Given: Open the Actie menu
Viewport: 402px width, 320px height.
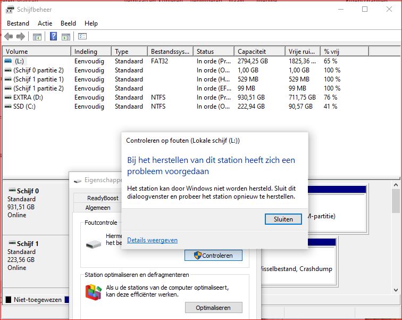Looking at the screenshot, I should coord(45,23).
